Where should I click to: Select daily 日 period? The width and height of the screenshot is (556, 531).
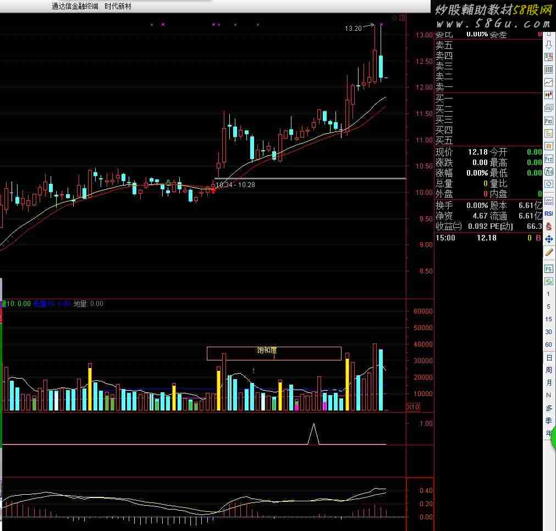coord(548,358)
